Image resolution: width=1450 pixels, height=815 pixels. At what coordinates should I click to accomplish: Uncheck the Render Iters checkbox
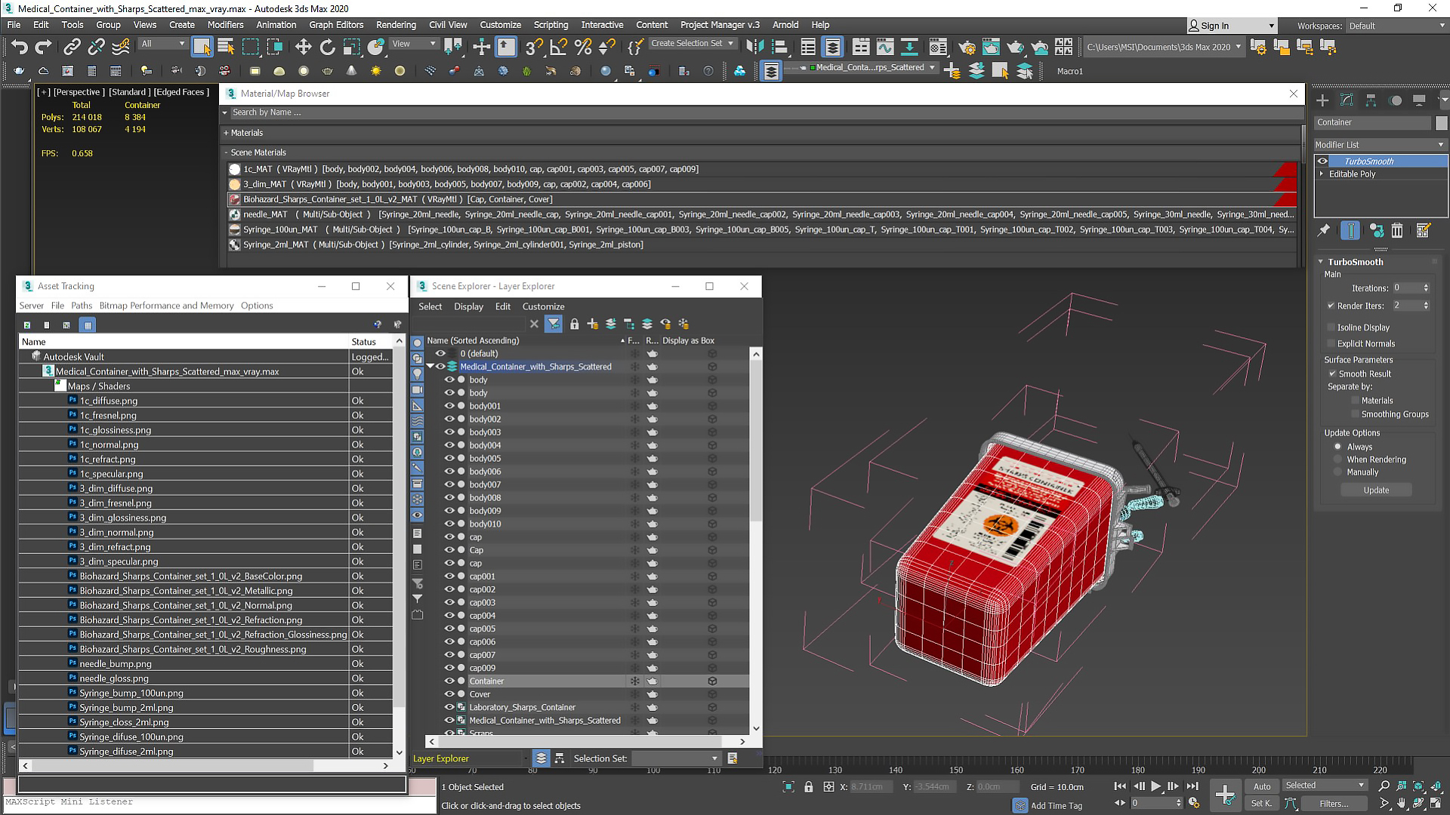click(x=1331, y=306)
